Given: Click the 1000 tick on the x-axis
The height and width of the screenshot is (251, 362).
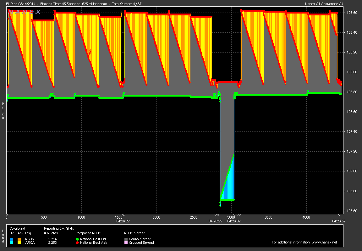Looking at the screenshot, I should (x=81, y=217).
